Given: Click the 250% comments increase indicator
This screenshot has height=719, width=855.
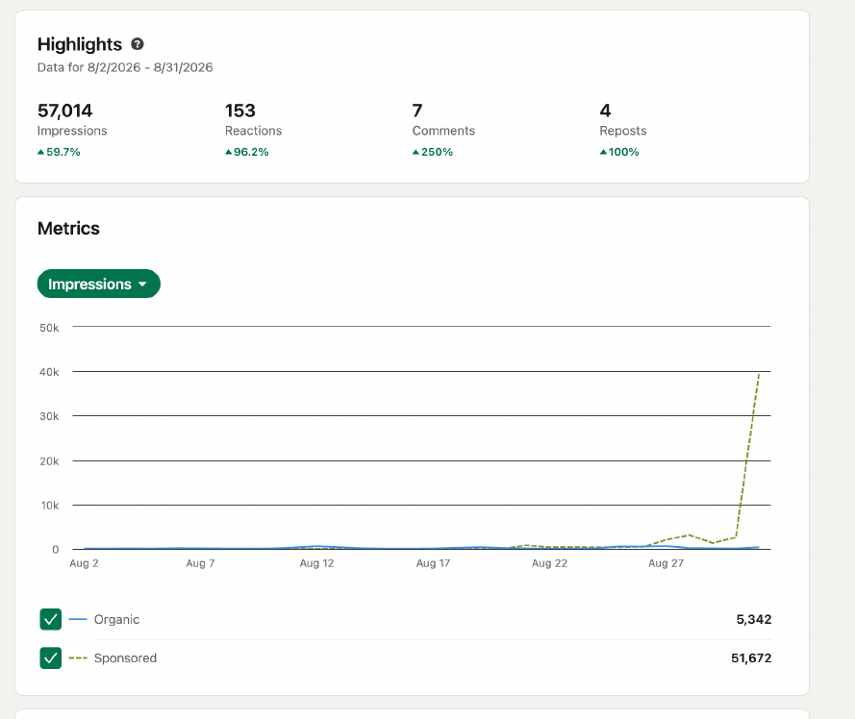Looking at the screenshot, I should (x=433, y=152).
